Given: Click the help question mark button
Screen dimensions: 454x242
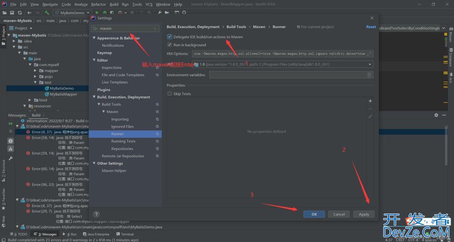Looking at the screenshot, I should point(96,214).
